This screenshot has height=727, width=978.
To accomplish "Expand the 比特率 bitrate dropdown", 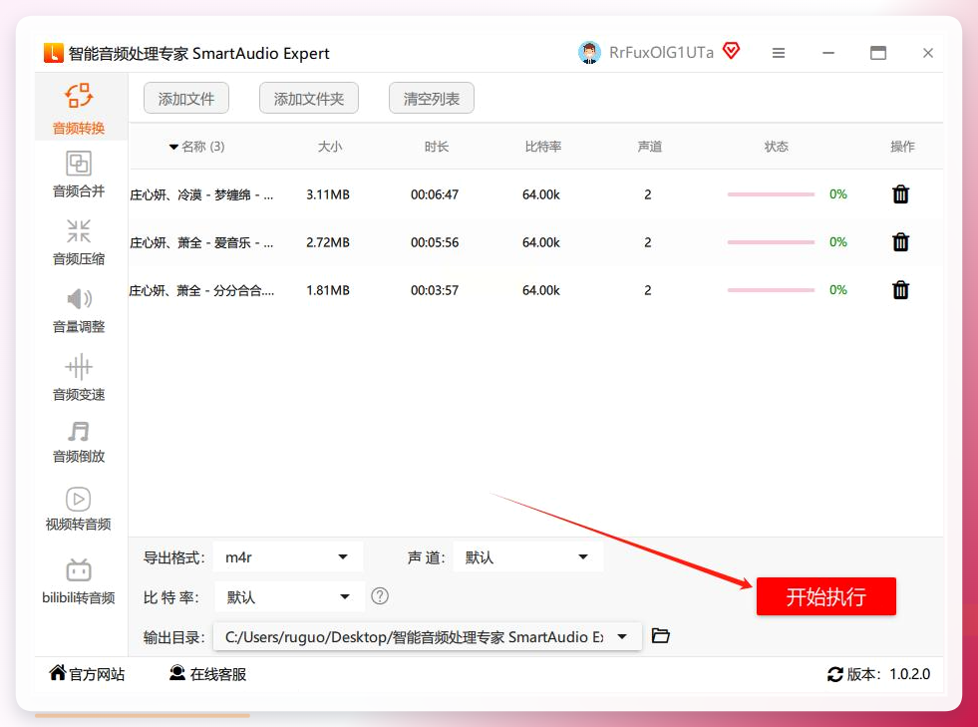I will click(289, 597).
